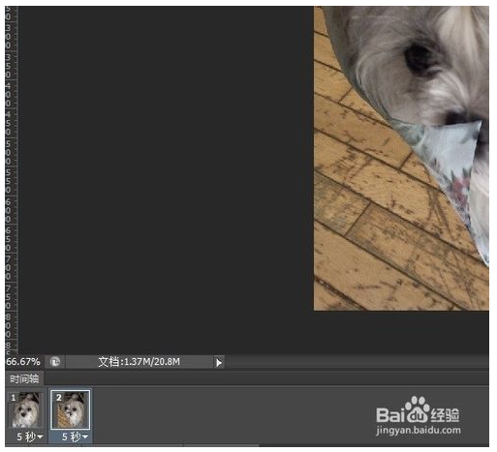Click the 文档:1.37M/20.8M status text

[x=140, y=362]
